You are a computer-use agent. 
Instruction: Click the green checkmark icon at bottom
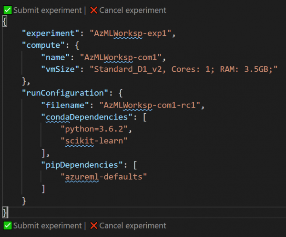7,226
